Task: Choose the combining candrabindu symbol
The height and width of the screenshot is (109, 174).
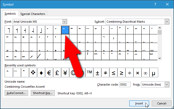Action: (25, 38)
